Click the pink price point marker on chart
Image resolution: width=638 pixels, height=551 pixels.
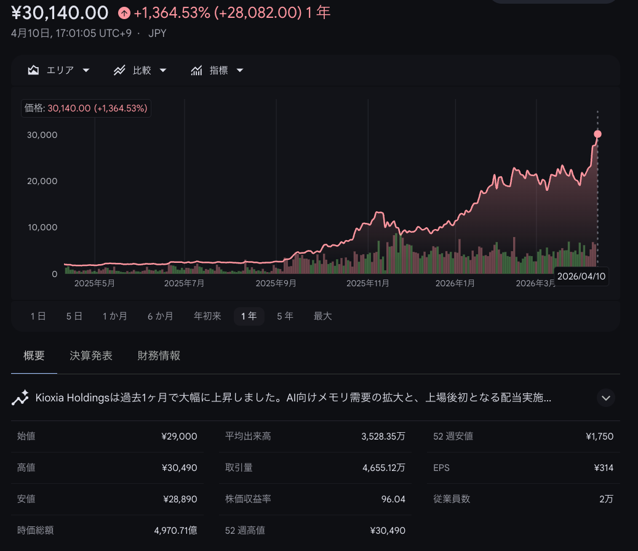(597, 134)
